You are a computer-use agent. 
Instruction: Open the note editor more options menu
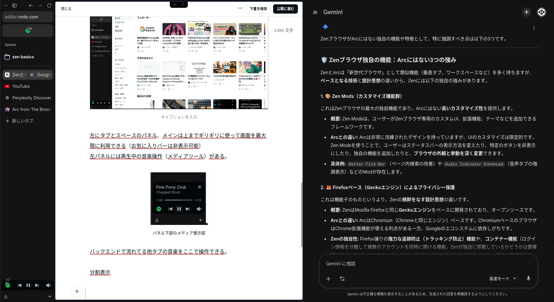[x=240, y=8]
